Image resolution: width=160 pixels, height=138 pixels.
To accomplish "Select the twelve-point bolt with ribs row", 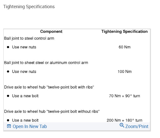I will coord(49,87).
